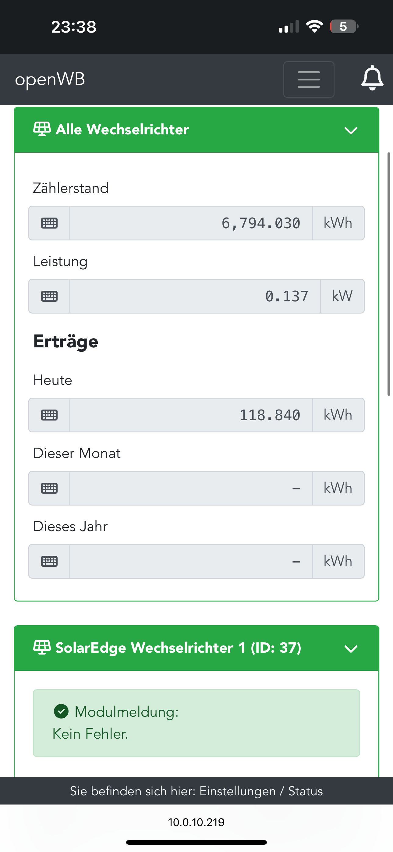Collapse SolarEdge Wechselrichter 1 card chevron
This screenshot has width=393, height=852.
(x=351, y=648)
